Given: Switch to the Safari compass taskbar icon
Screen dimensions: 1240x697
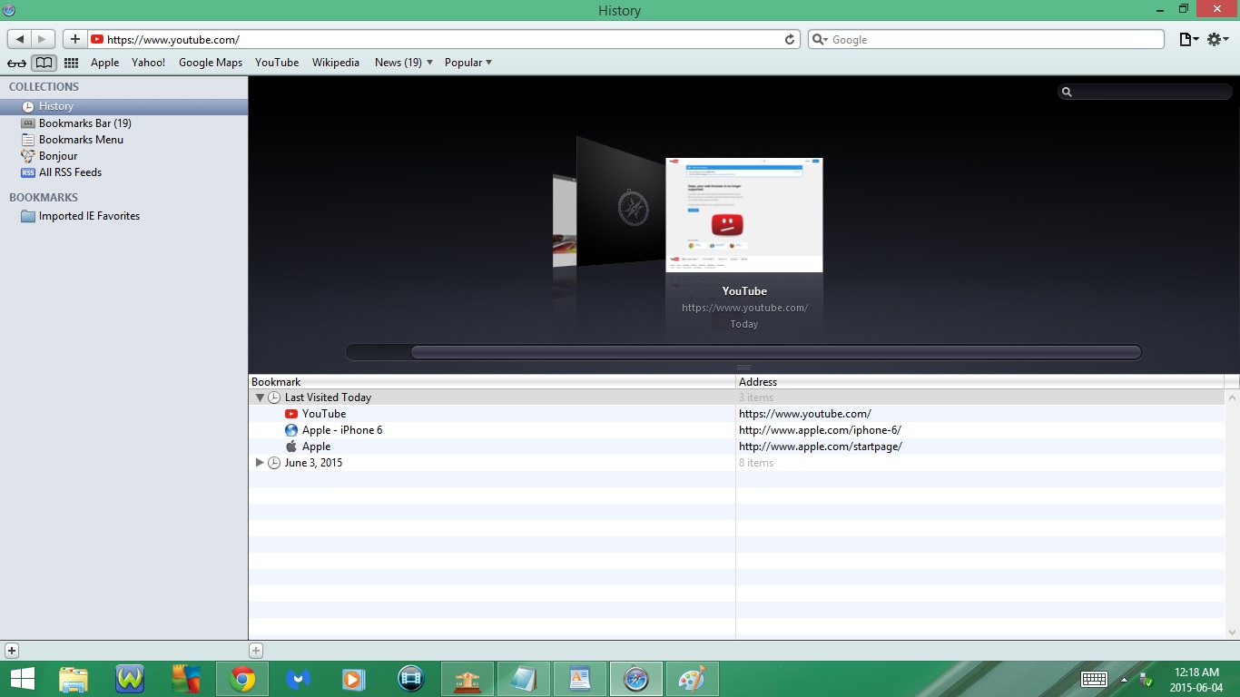Looking at the screenshot, I should point(636,679).
